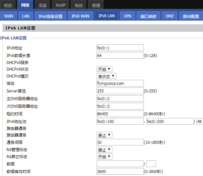Open the DHCPv6状态 dropdown
Screen dimensions: 203x176
[x=104, y=69]
